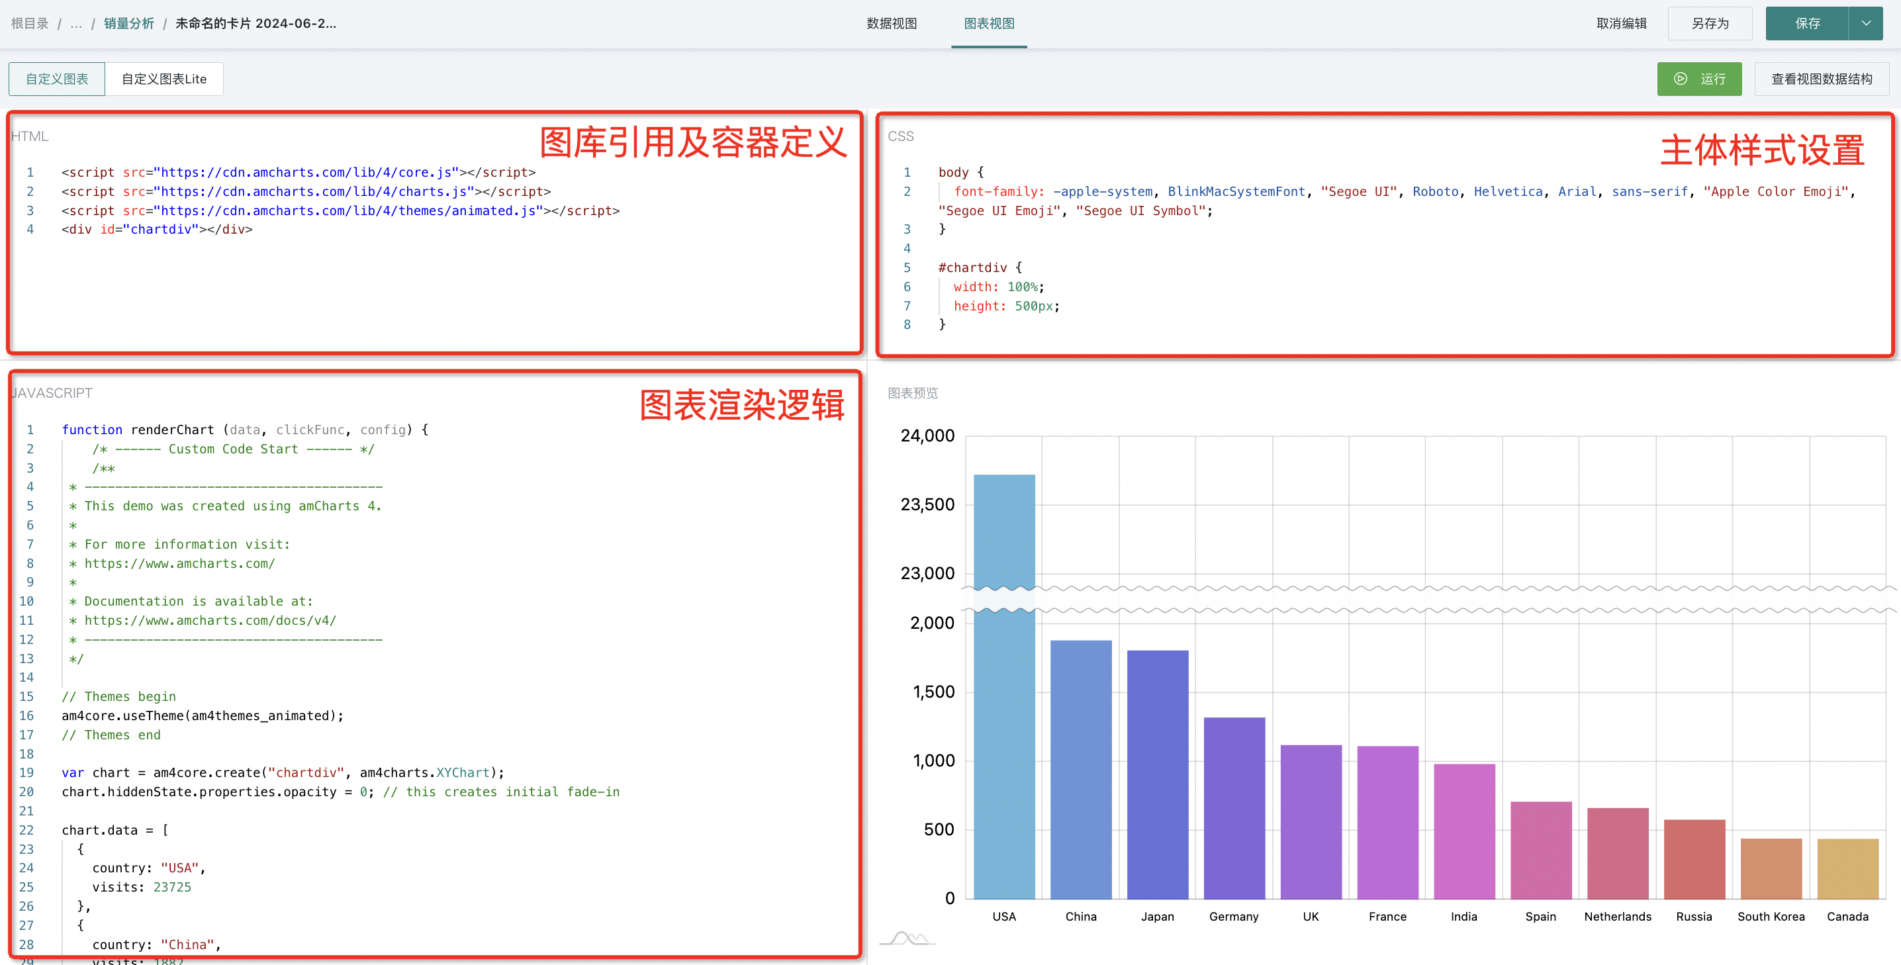
Task: Click the China bar in chart
Action: point(1081,770)
